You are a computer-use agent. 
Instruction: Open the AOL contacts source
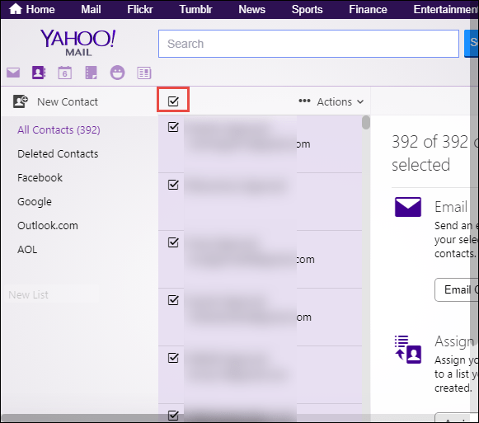[x=27, y=249]
